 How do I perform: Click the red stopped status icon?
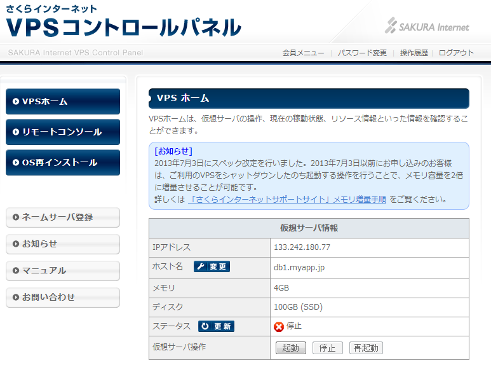[x=278, y=327]
